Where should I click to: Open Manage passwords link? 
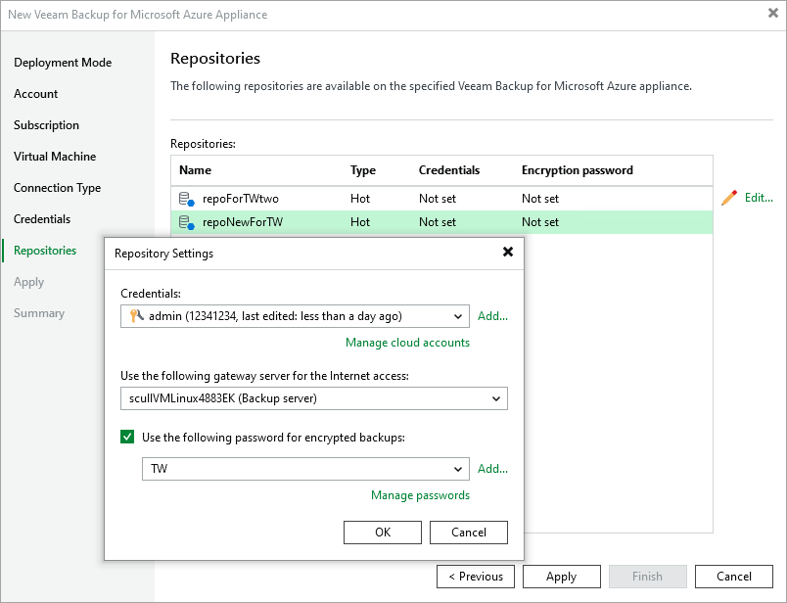pos(420,495)
